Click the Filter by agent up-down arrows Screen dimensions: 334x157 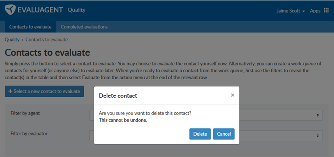click(318, 115)
